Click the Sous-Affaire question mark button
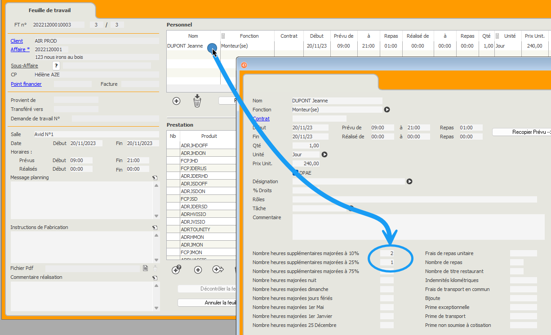Viewport: 551px width, 335px height. pos(56,66)
